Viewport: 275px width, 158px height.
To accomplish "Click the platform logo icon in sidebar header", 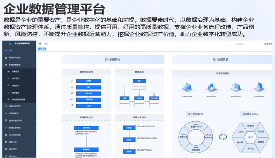I will tap(10, 43).
